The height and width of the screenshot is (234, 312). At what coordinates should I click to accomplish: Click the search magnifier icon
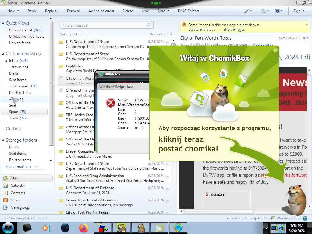coord(149,25)
